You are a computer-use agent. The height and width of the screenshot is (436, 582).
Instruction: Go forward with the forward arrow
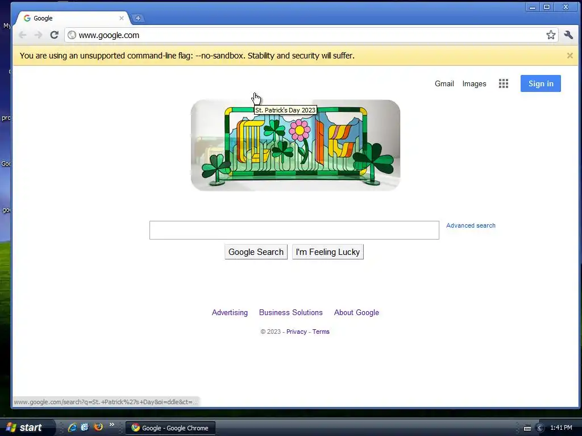click(x=38, y=35)
